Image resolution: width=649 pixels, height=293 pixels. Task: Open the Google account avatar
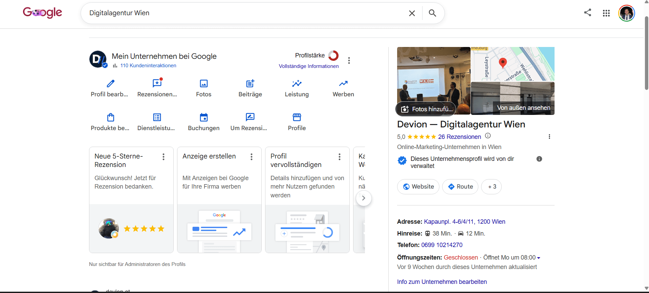[627, 13]
